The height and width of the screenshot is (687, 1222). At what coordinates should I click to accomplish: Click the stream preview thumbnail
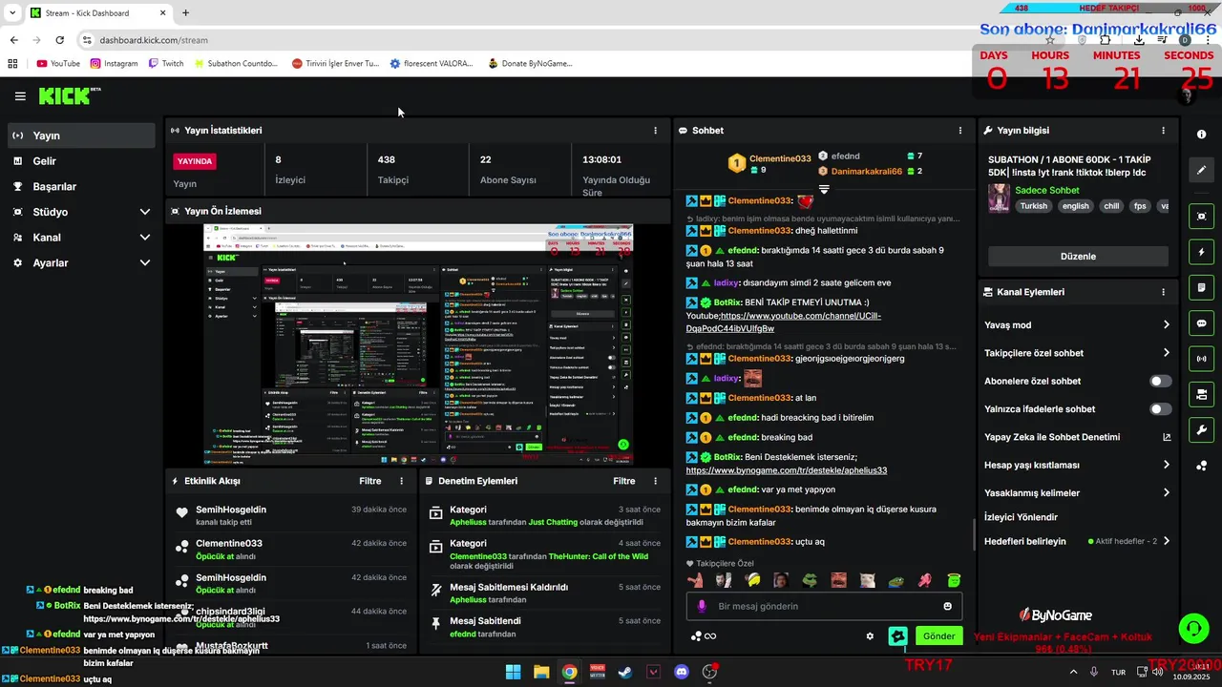[417, 344]
